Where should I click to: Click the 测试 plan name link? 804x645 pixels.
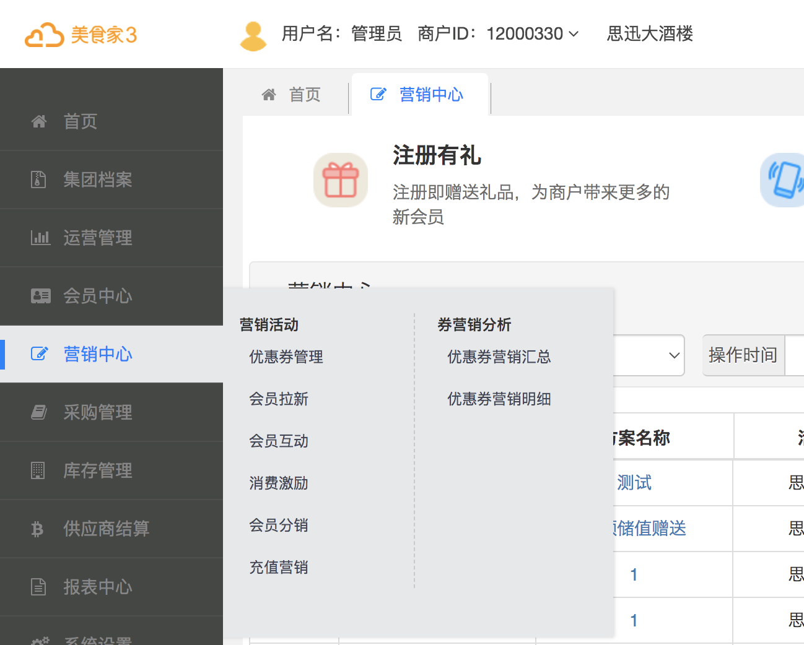point(634,483)
